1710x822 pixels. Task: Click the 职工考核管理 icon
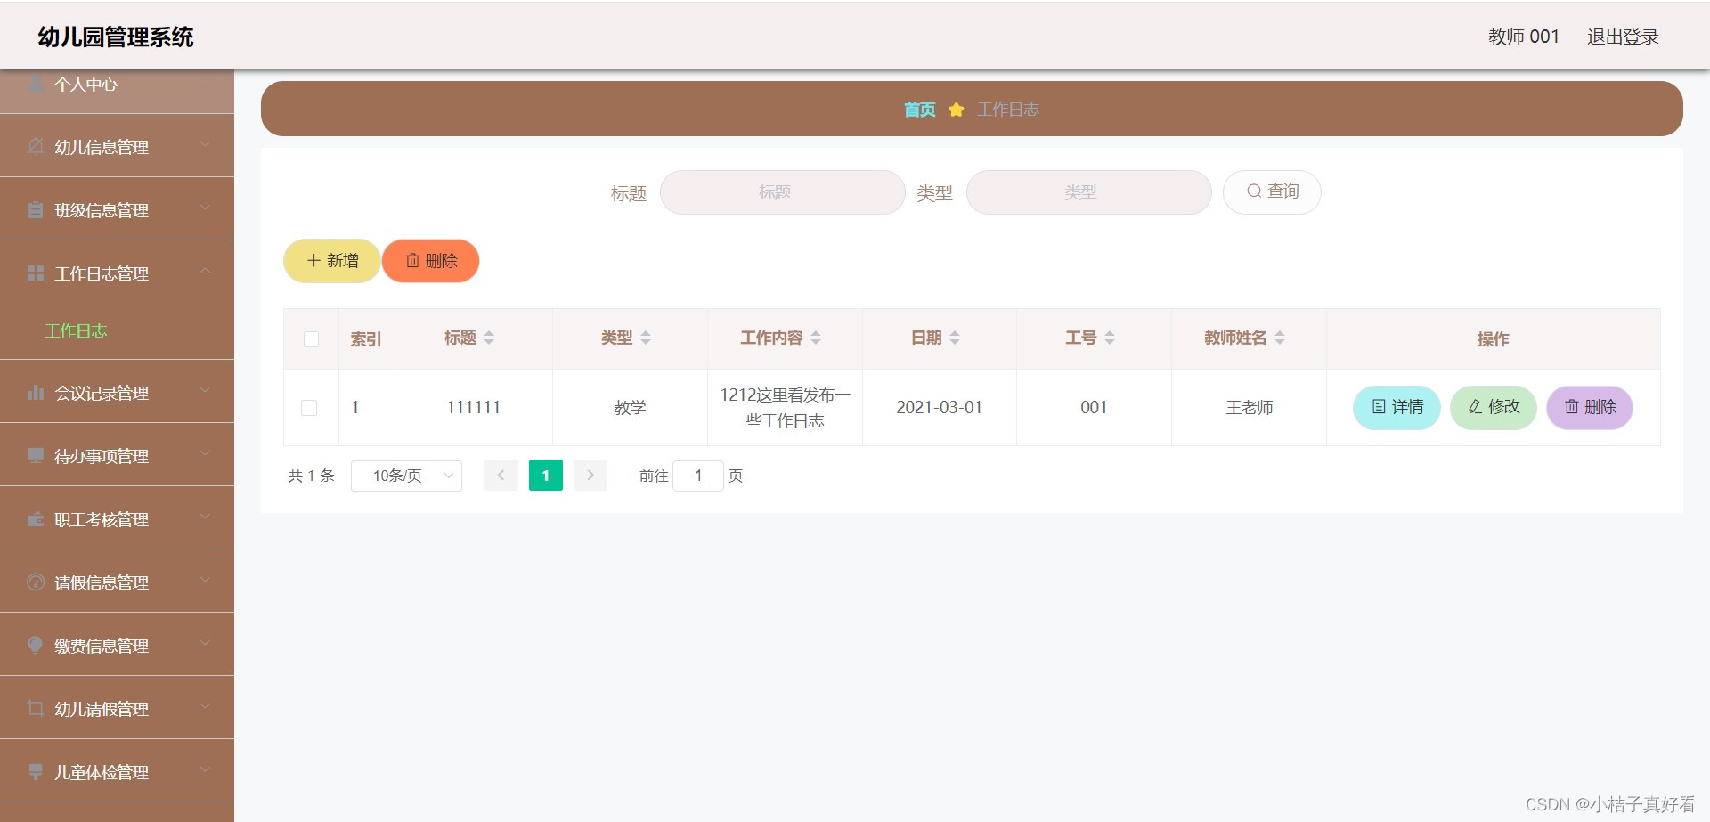tap(36, 518)
